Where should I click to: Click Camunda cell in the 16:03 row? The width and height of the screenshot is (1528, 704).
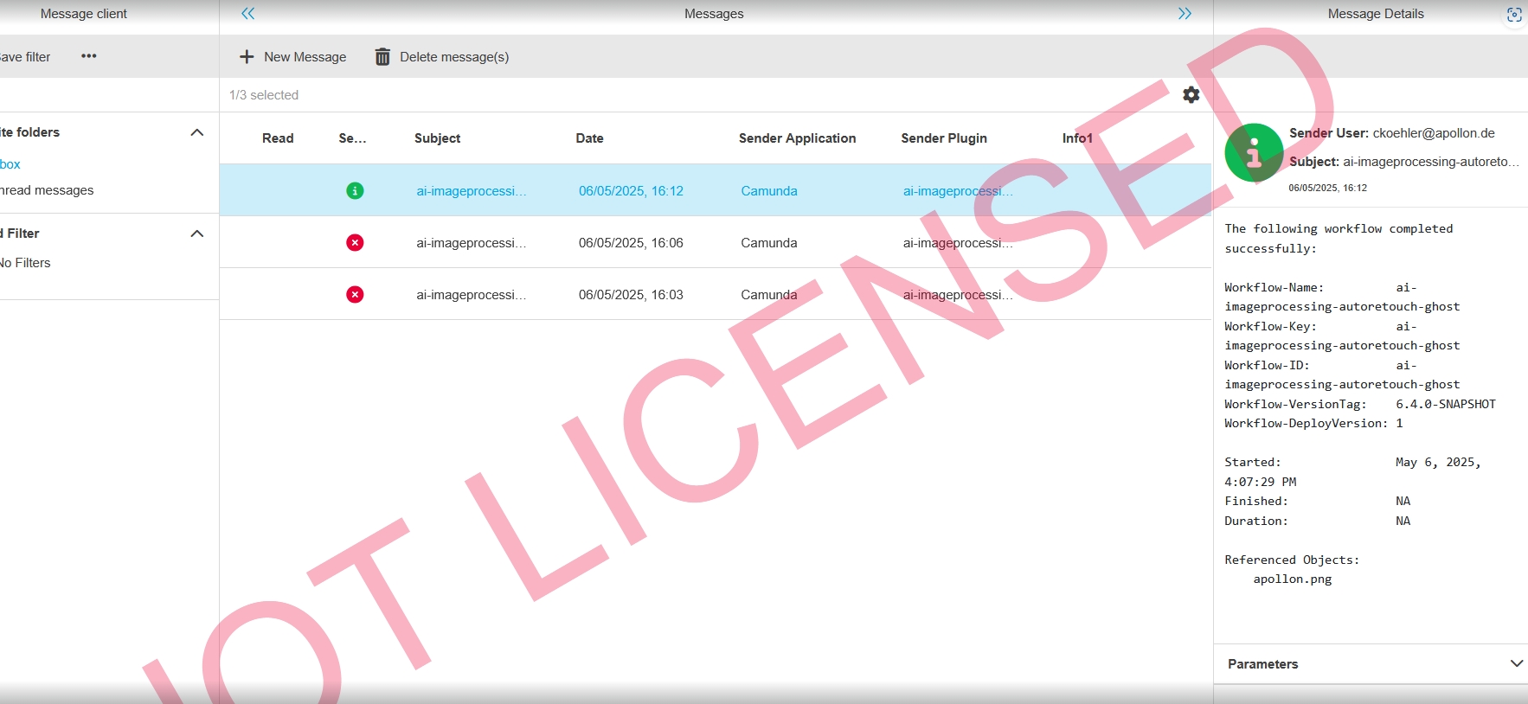[x=769, y=295]
